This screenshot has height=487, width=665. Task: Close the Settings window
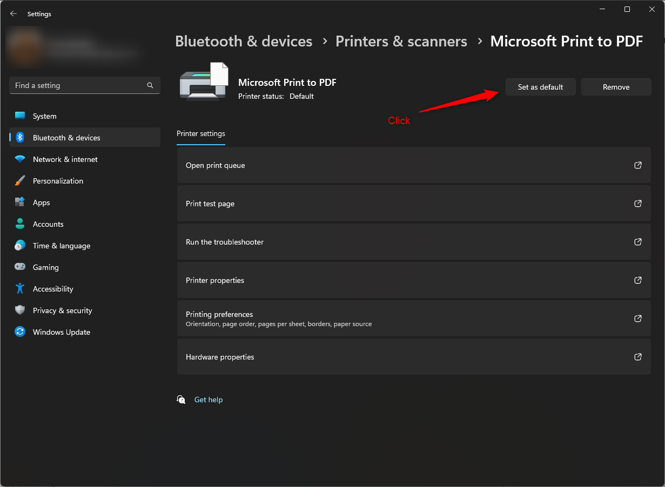pos(652,9)
